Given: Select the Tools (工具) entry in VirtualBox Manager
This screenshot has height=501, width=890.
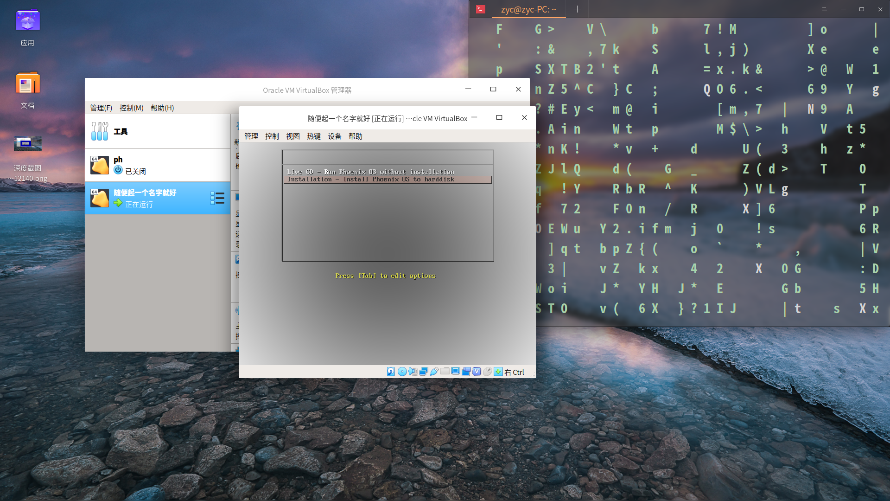Looking at the screenshot, I should click(158, 131).
